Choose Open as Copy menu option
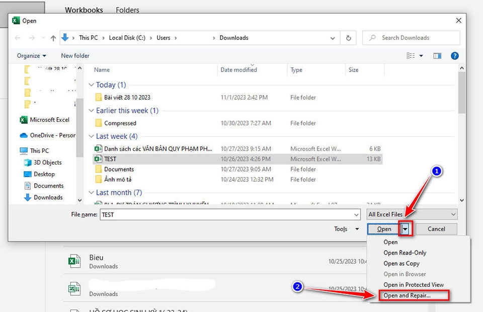Screen dimensions: 483x312 (x=401, y=264)
